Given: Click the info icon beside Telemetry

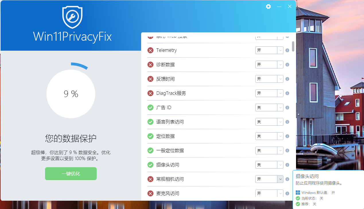Looking at the screenshot, I should tap(287, 50).
